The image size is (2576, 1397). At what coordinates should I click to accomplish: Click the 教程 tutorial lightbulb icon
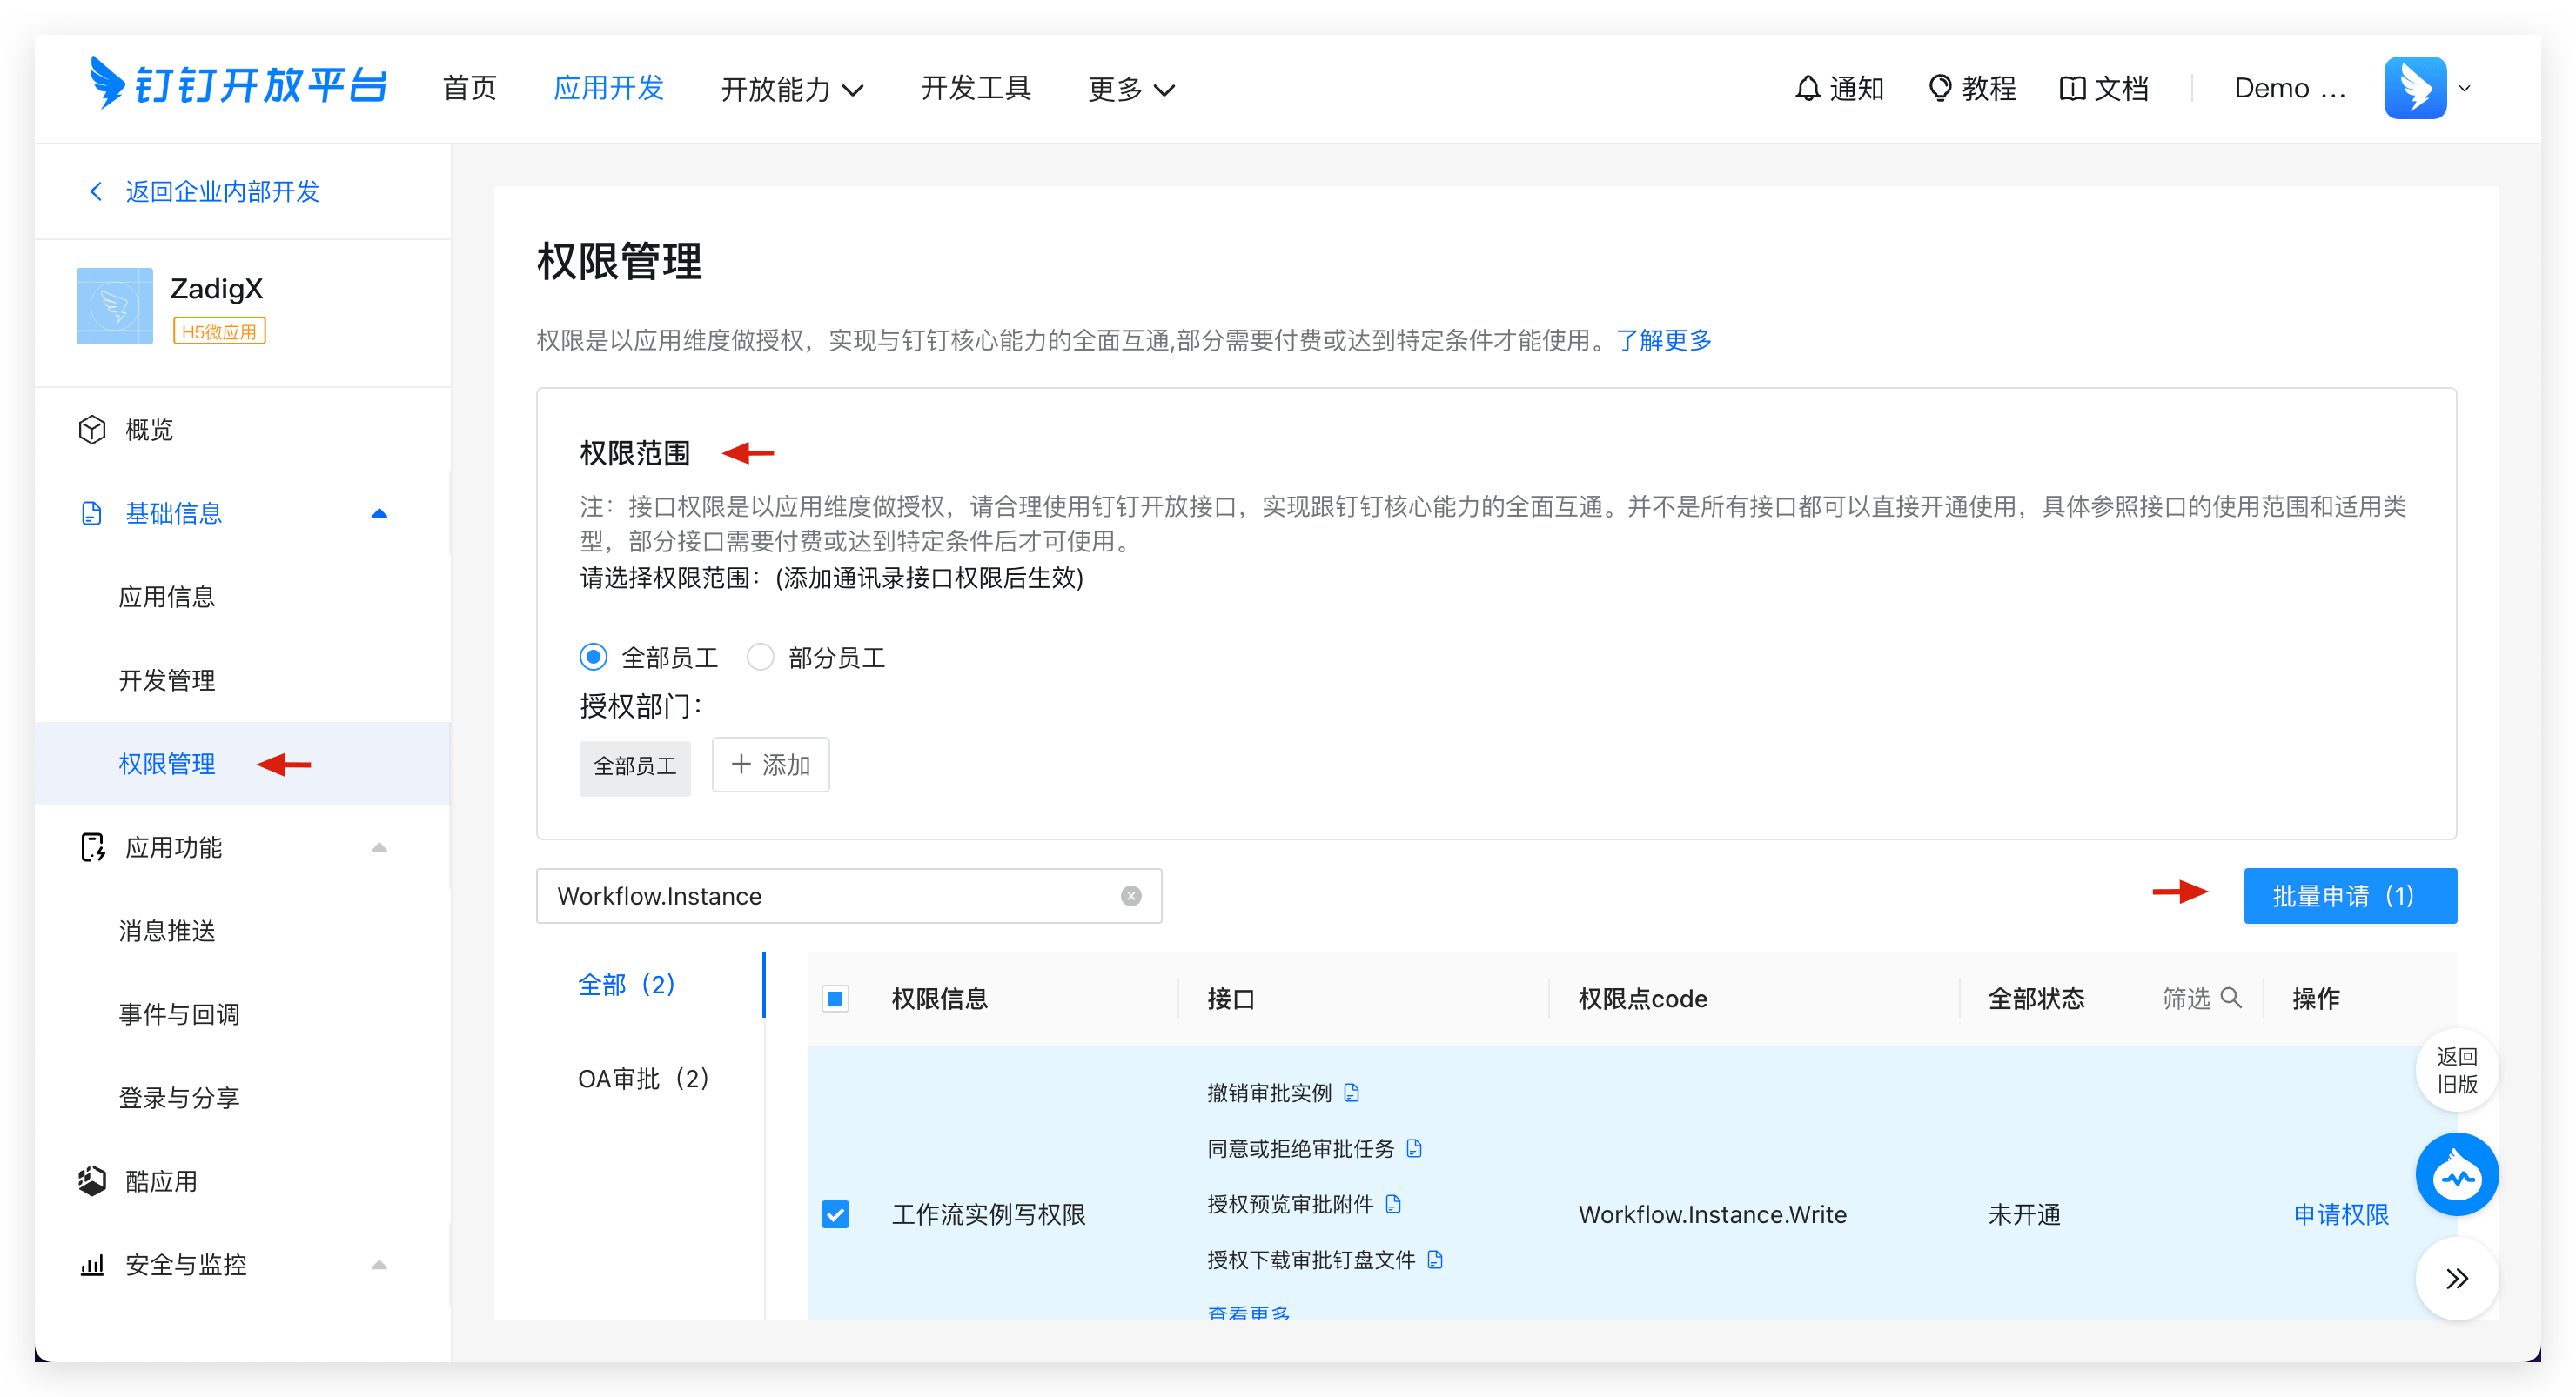point(1940,88)
